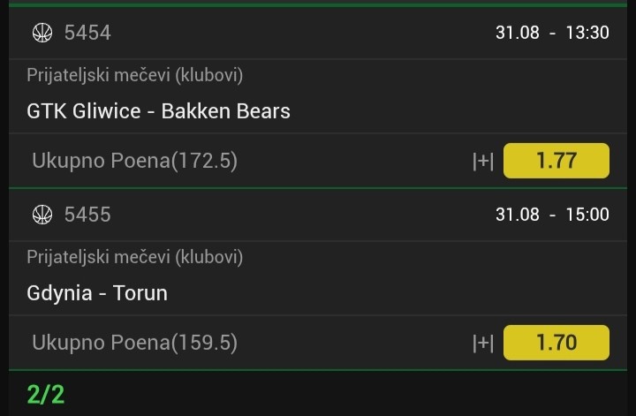This screenshot has width=636, height=416.
Task: Select Ukupno Poena(172.5) market row
Action: [x=318, y=161]
